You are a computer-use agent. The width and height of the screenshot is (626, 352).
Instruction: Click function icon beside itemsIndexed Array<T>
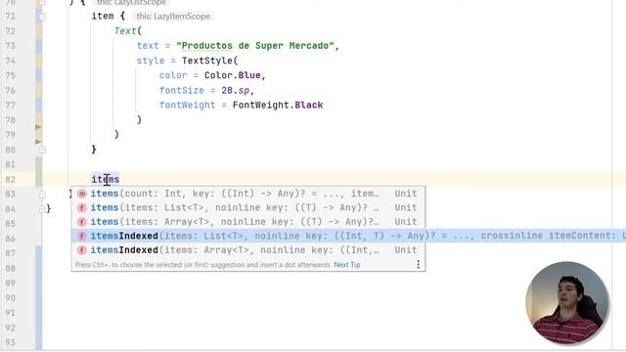(82, 250)
